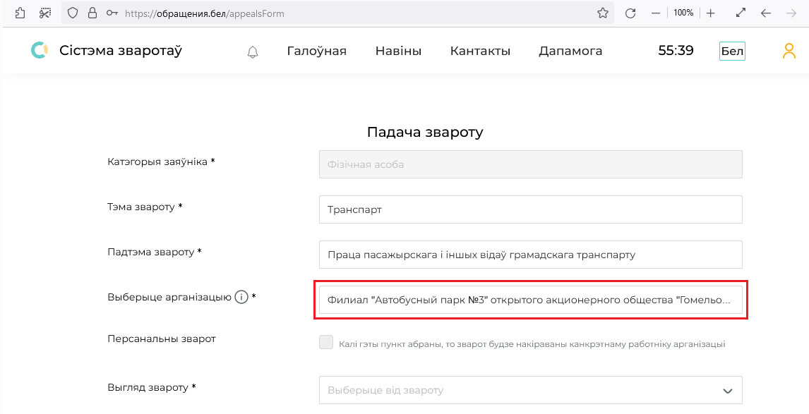
Task: Open the user profile icon
Action: tap(789, 51)
